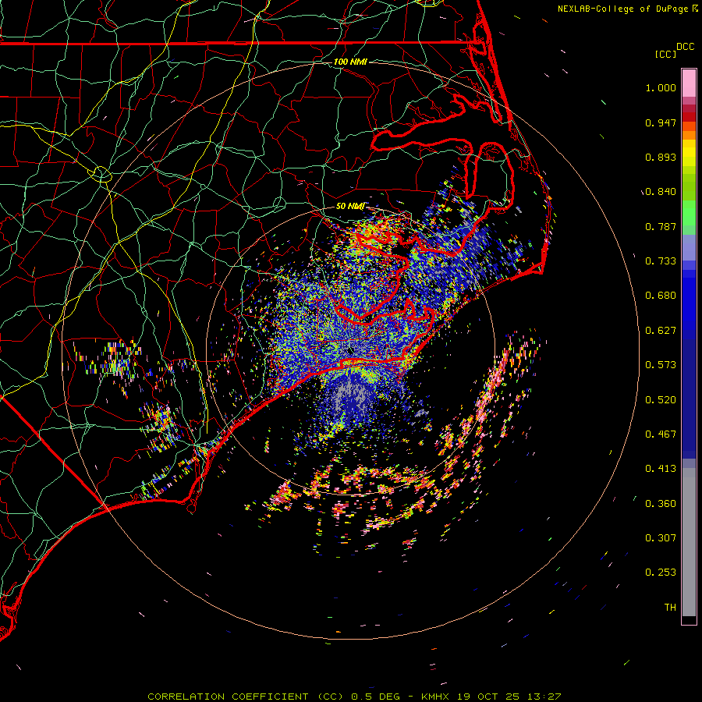Pick the lavender segment near 0.733
Viewport: 702px width, 702px height.
[x=689, y=247]
